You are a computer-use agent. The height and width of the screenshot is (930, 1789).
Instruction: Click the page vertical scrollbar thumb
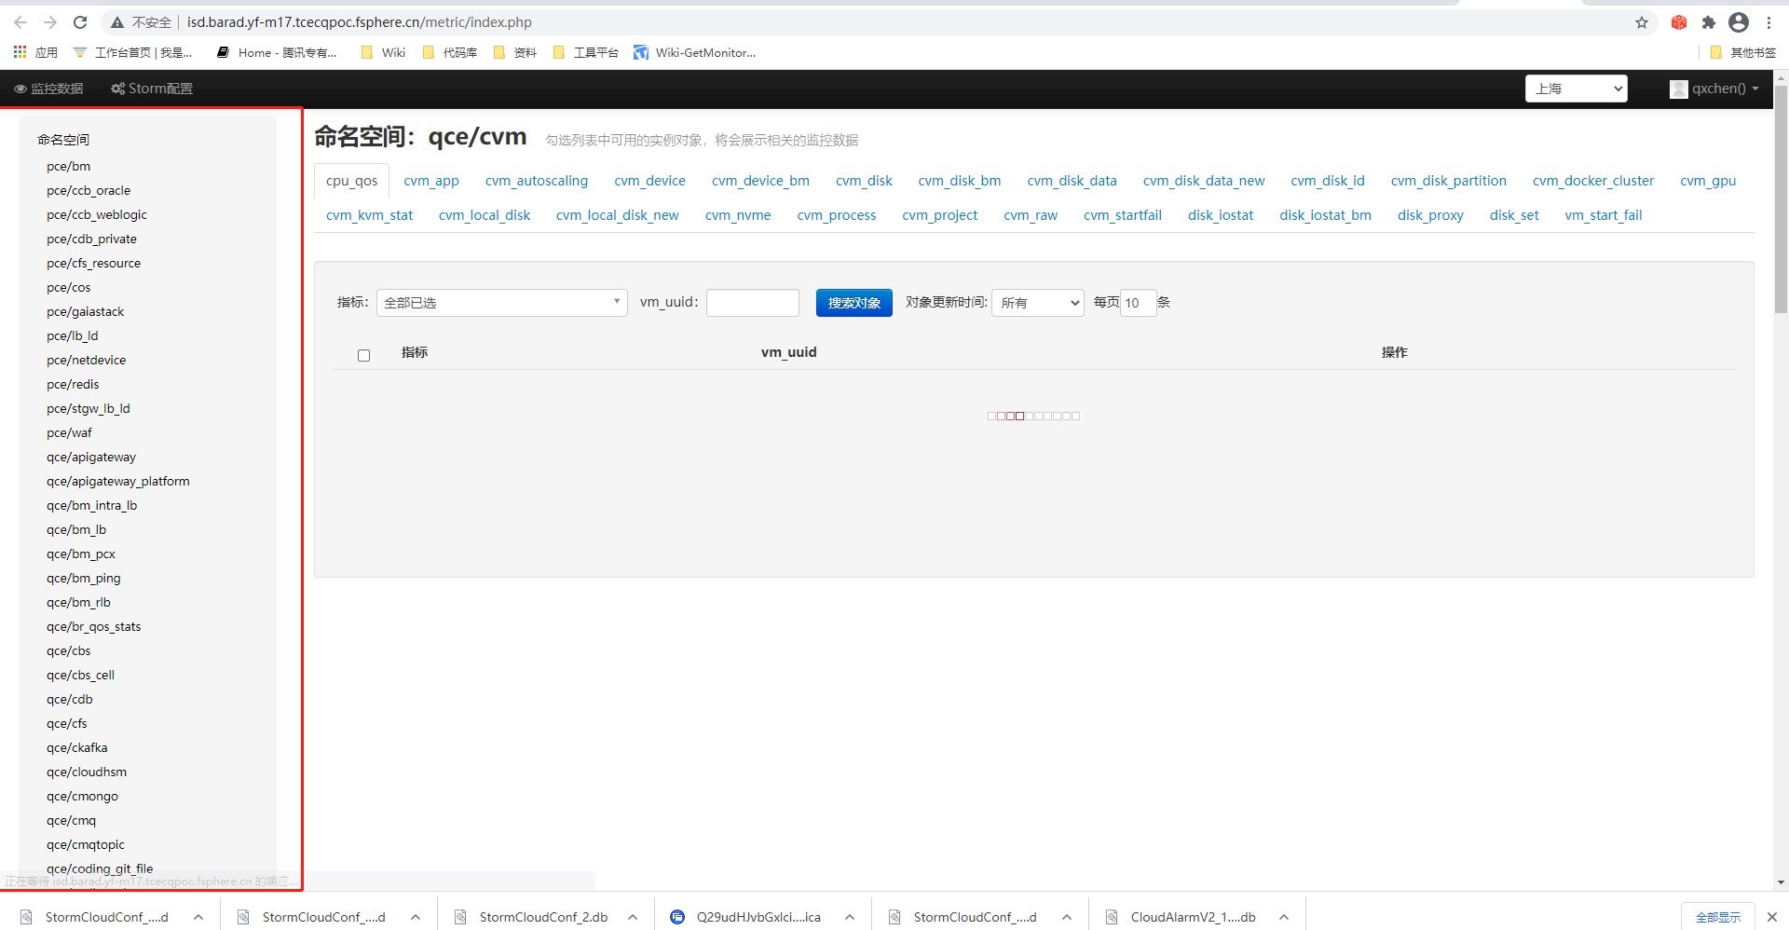(x=1781, y=200)
